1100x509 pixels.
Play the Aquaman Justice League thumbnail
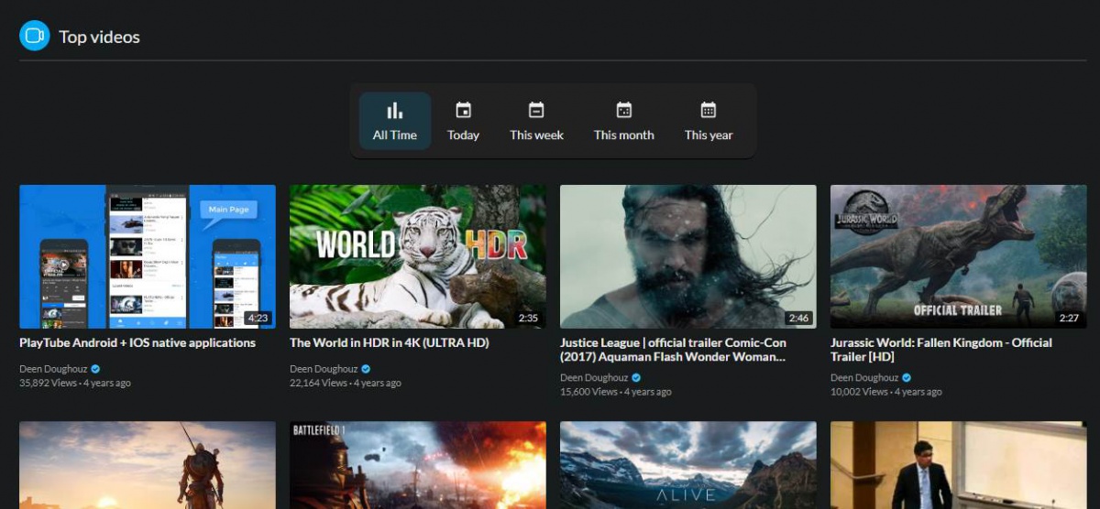click(687, 256)
